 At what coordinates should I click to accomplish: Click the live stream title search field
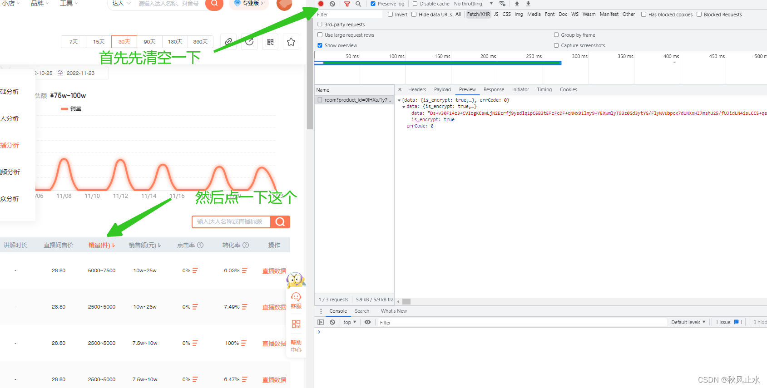[x=231, y=221]
